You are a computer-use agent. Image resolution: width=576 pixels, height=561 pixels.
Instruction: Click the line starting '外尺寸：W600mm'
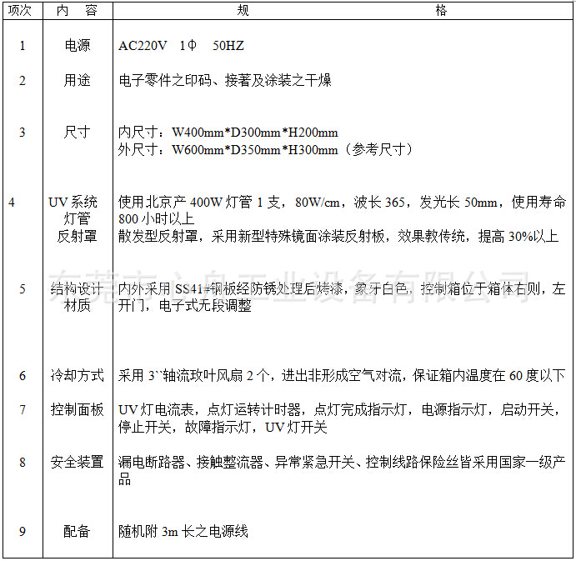tap(265, 150)
